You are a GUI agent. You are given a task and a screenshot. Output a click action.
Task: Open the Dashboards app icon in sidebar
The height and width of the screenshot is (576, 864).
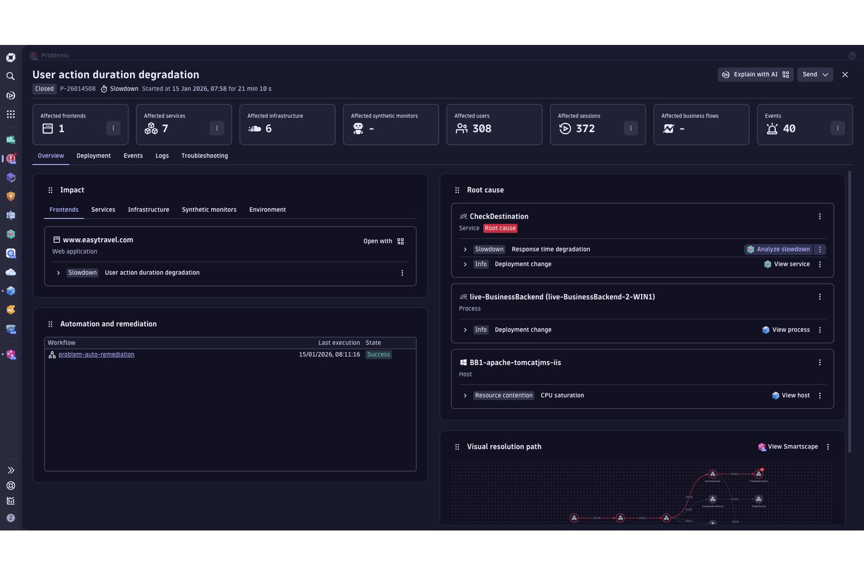pos(11,140)
